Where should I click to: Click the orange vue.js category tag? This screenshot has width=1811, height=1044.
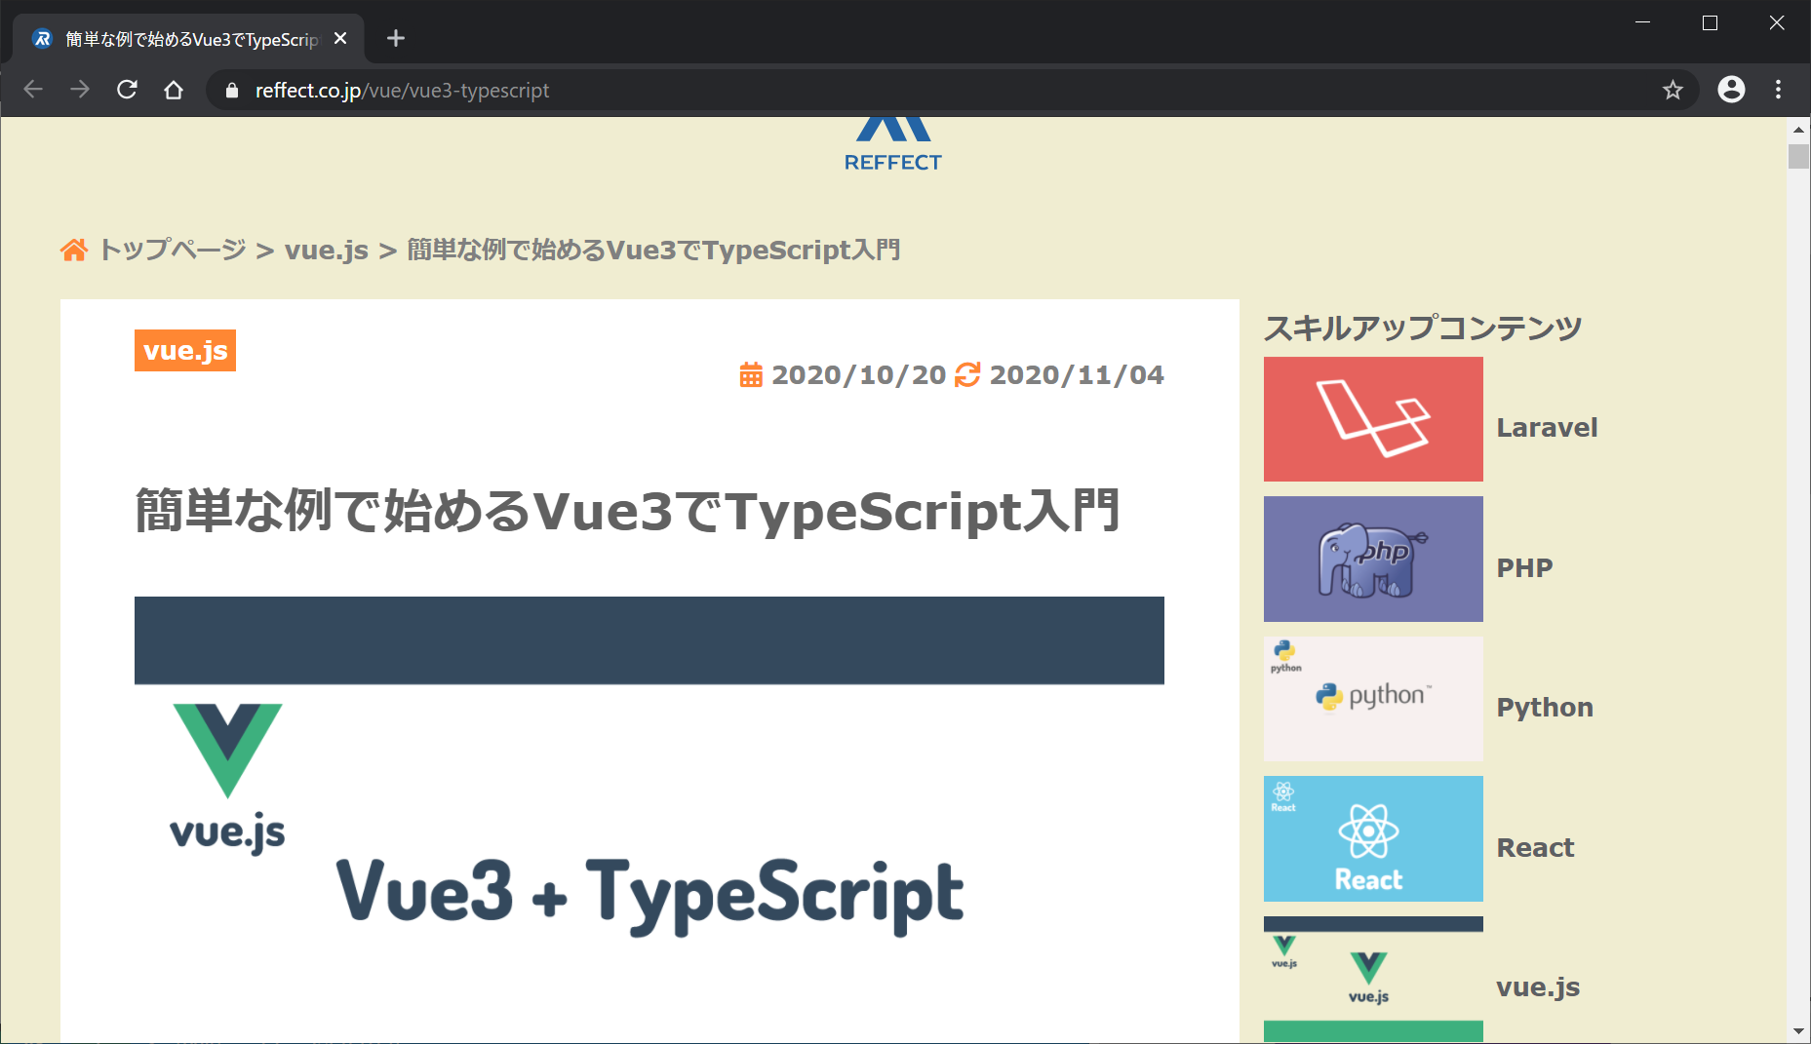(x=185, y=351)
